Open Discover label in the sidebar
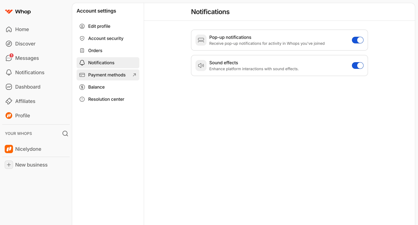 point(25,44)
